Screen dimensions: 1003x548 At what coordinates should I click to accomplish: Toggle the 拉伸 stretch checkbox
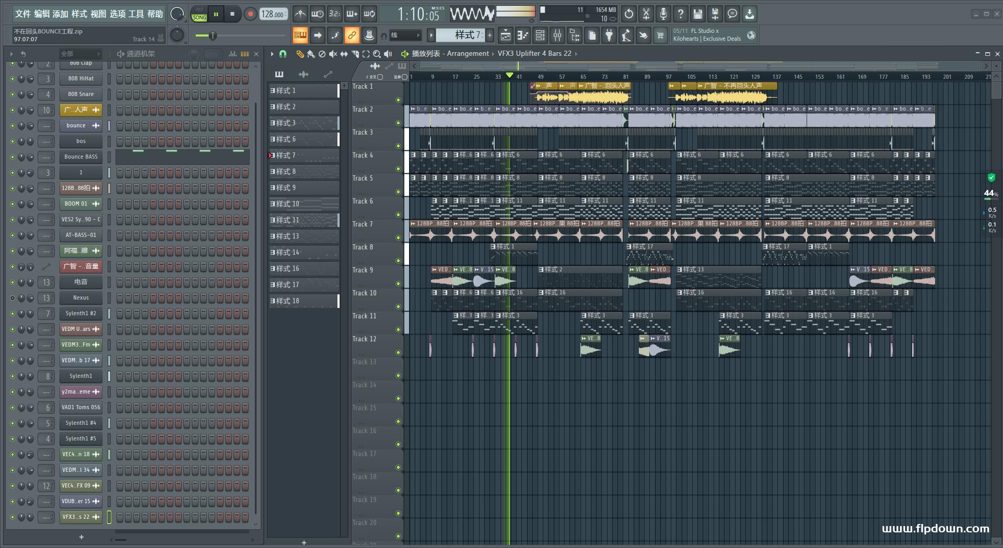click(404, 77)
